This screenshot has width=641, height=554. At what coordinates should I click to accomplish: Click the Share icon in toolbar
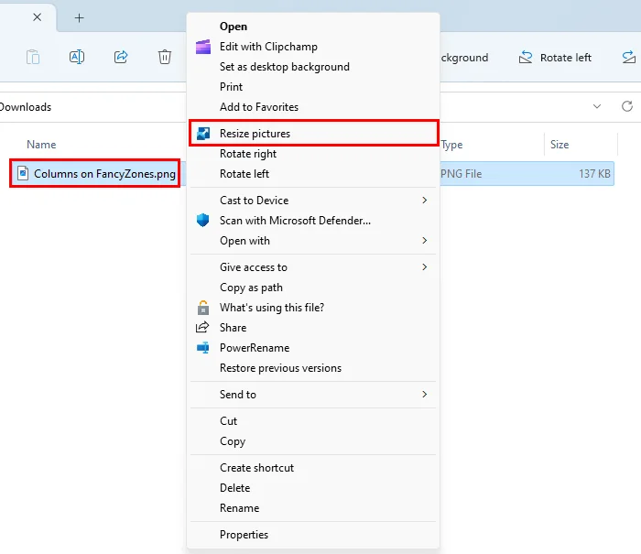tap(121, 57)
